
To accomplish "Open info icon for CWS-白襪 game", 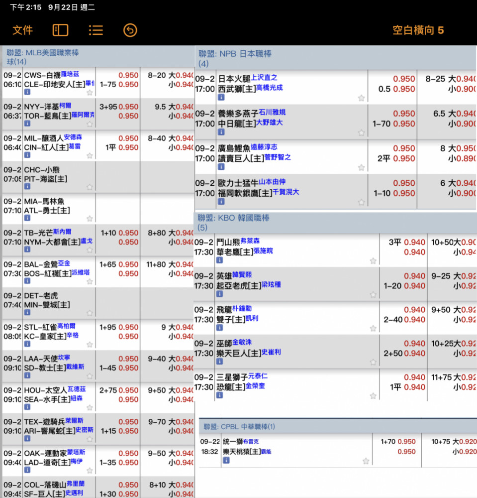I will 27,92.
